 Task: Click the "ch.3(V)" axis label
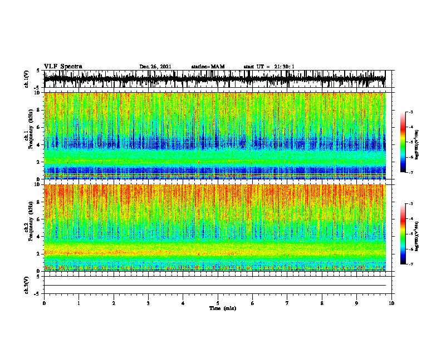click(27, 285)
